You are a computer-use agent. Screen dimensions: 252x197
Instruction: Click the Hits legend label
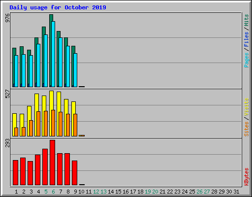tap(247, 20)
